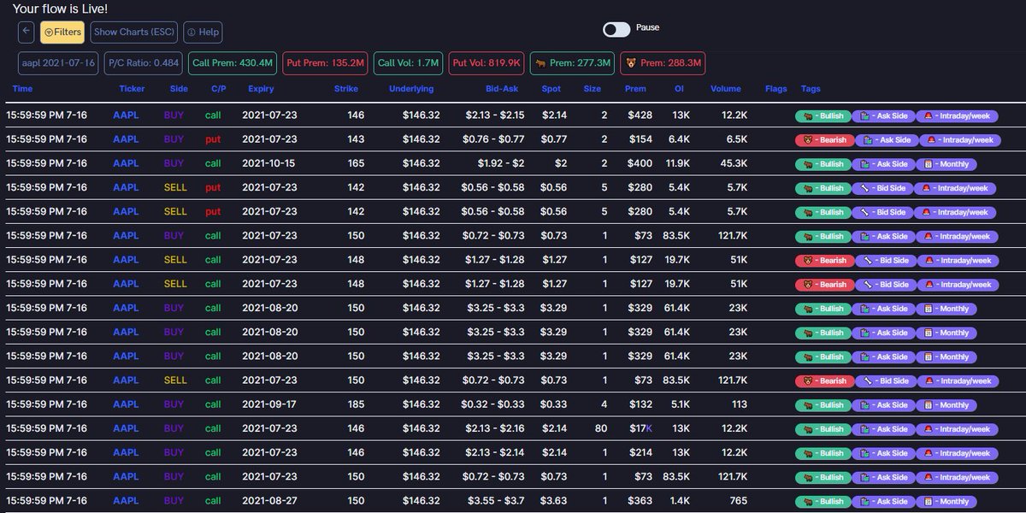The width and height of the screenshot is (1026, 513).
Task: Select the $428 premium cell
Action: tap(640, 115)
